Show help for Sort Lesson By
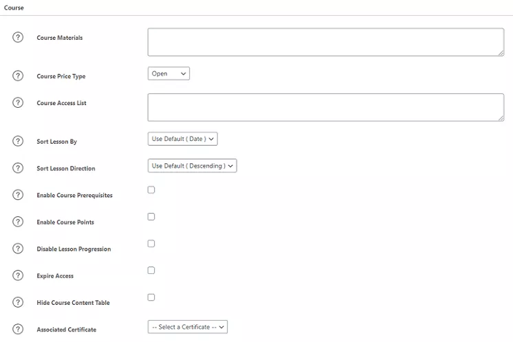The height and width of the screenshot is (342, 513). [19, 141]
